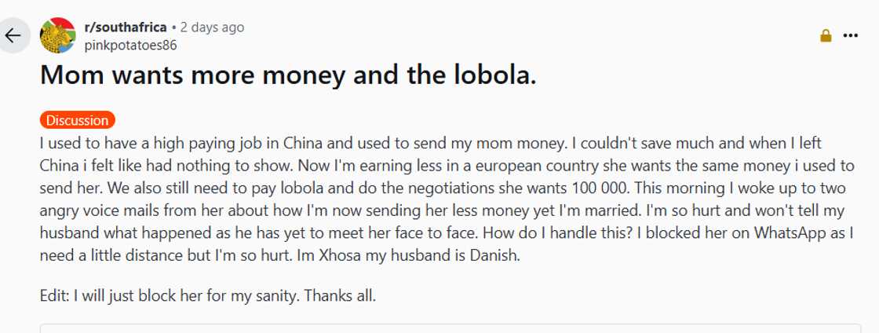Open the post's three-dot options menu
The image size is (879, 333).
tap(851, 35)
